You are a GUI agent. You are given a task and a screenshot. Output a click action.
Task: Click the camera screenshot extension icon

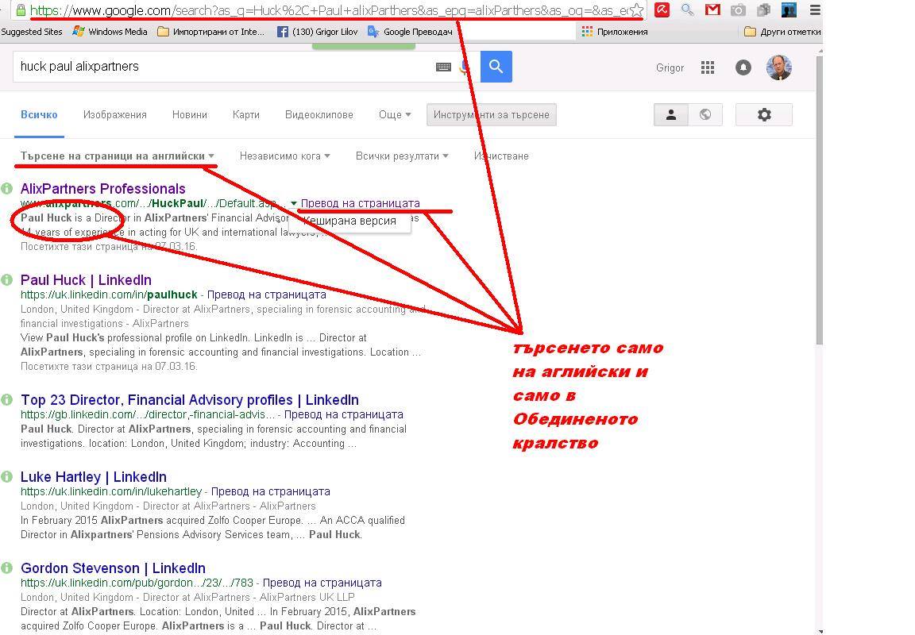pos(738,10)
